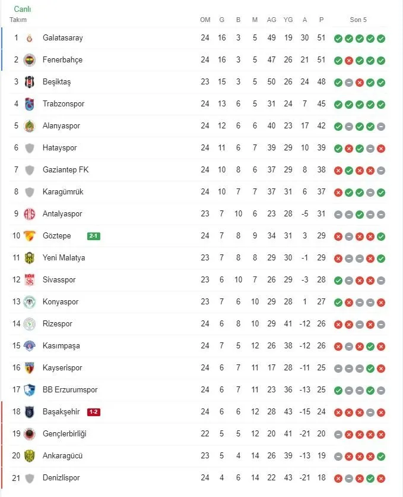This screenshot has height=497, width=403.
Task: Click the Kayserispor team logo
Action: click(x=29, y=368)
